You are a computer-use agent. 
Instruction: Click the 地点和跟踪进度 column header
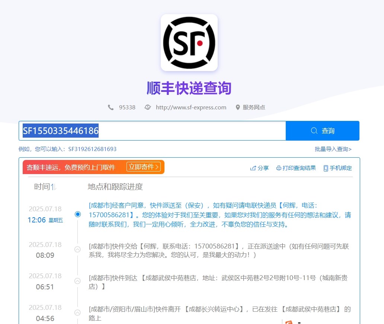[x=115, y=187]
